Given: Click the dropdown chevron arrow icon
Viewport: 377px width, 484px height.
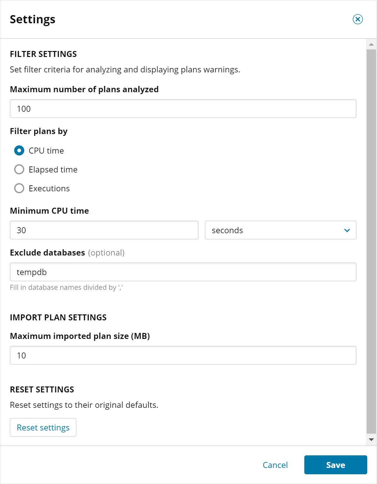Looking at the screenshot, I should click(347, 230).
